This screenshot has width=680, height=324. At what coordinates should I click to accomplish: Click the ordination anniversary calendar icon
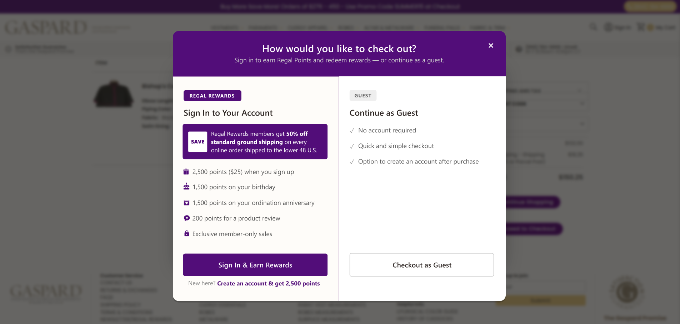(186, 203)
